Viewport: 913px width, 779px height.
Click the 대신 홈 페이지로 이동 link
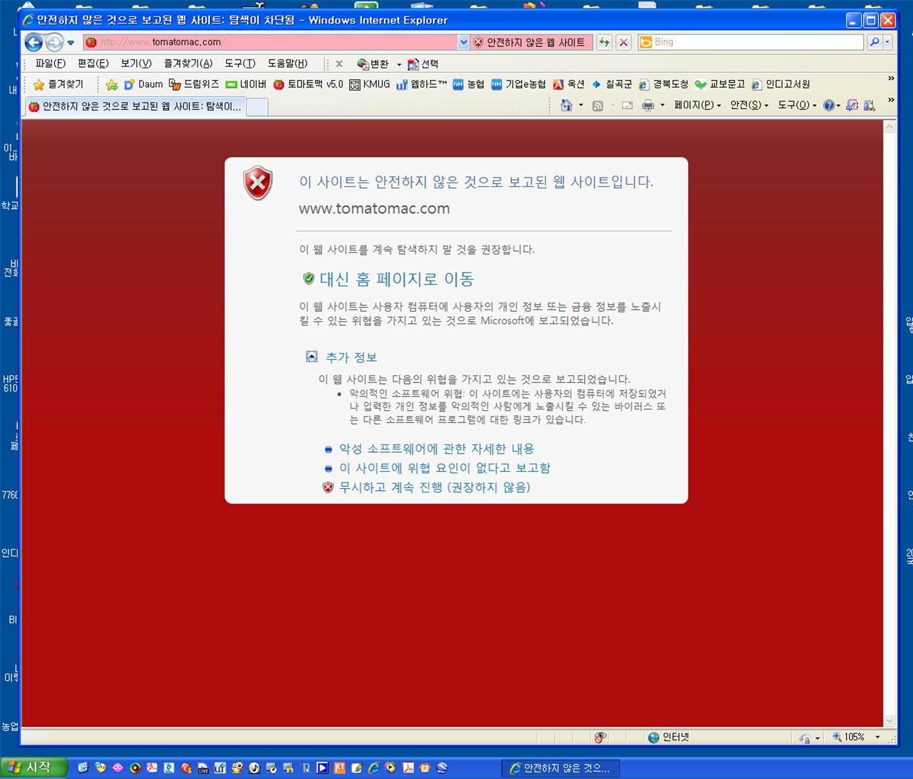click(x=396, y=279)
